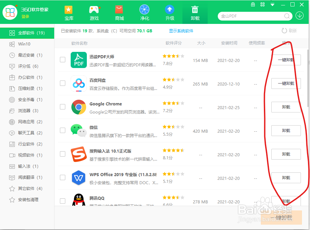Click the gift icon in the title bar

point(253,5)
